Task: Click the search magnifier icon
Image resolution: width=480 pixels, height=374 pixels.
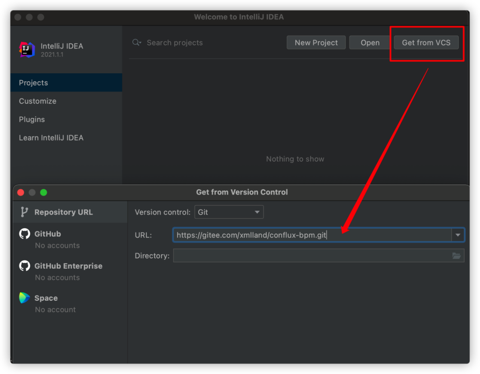Action: [x=137, y=43]
